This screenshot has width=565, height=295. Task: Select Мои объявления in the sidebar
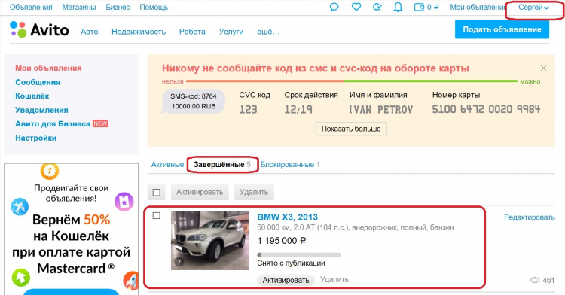tap(48, 68)
